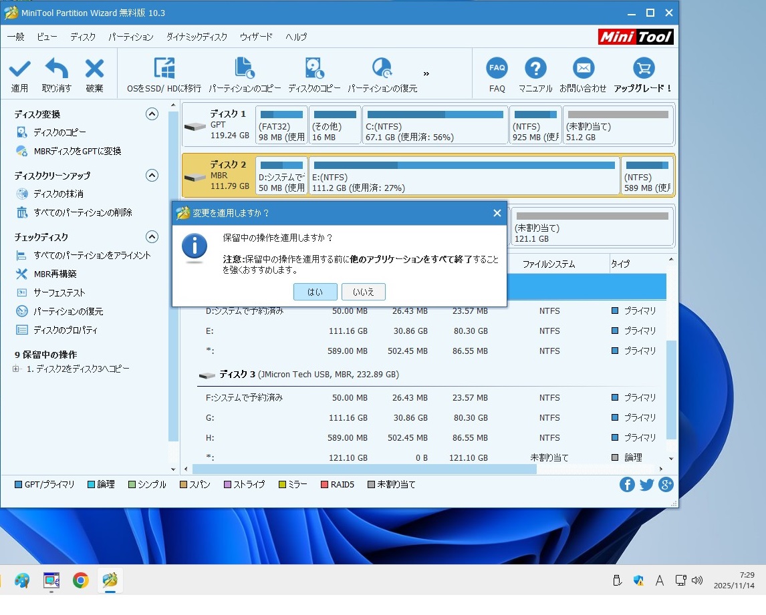Click the アップグレード shopping cart icon
The image size is (766, 615).
click(643, 69)
